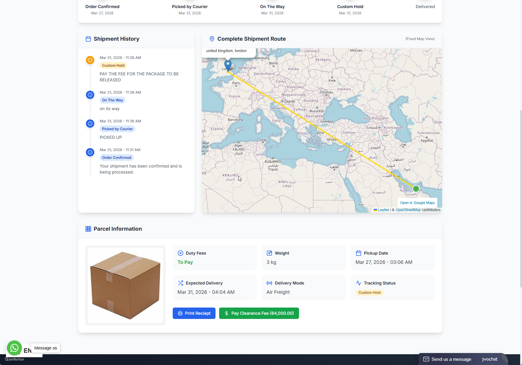
Task: Click the Complete Shipment Route pin icon
Action: (x=212, y=39)
